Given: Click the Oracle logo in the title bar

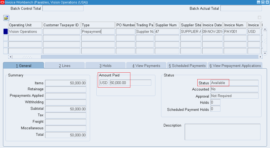Looking at the screenshot, I should pyautogui.click(x=2, y=2).
